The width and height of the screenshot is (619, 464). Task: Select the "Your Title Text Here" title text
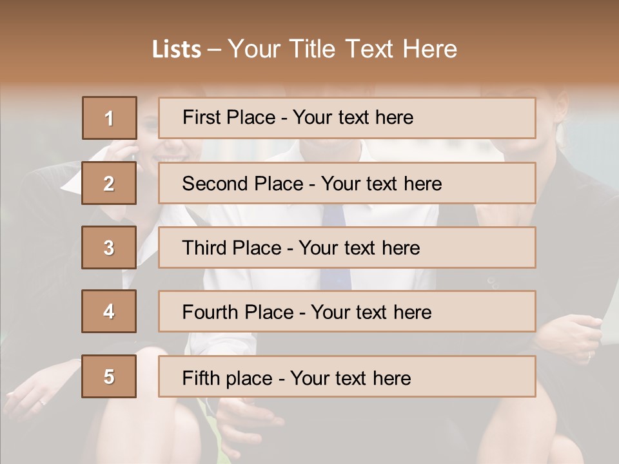pos(342,50)
